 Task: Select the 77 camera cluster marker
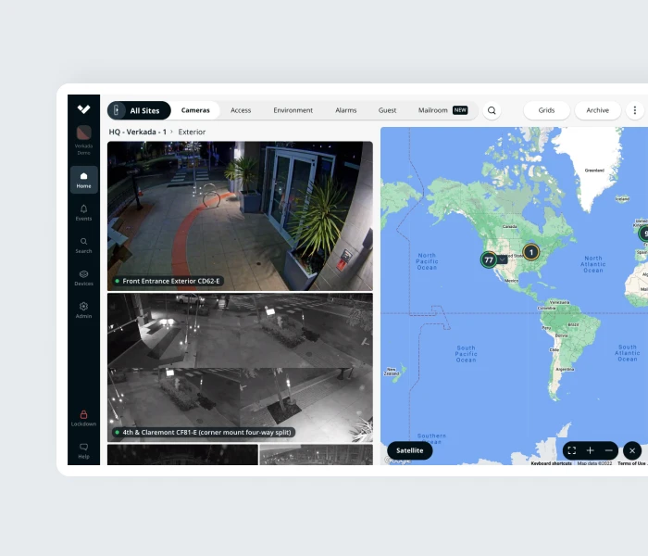[489, 259]
